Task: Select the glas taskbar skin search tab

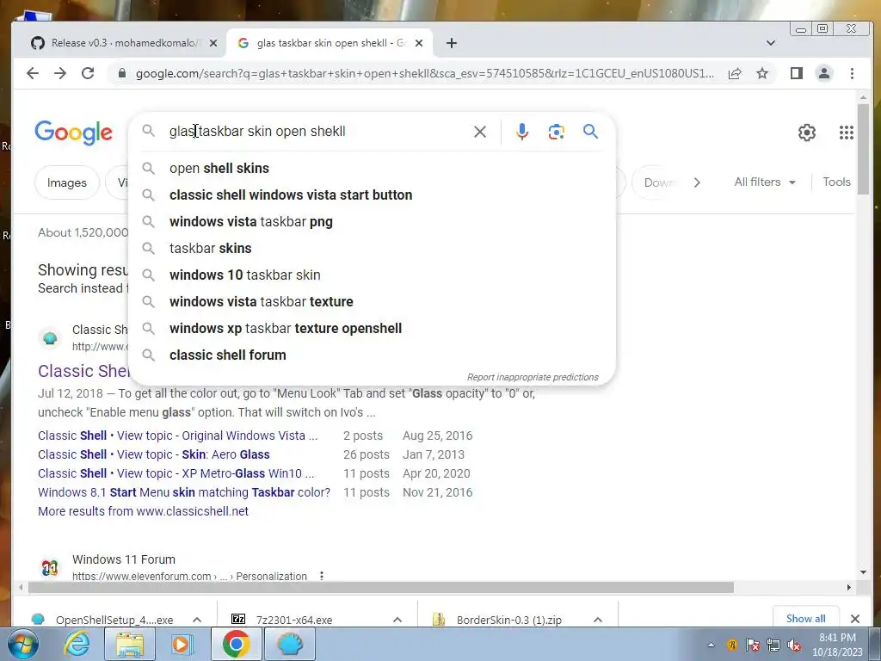Action: coord(330,43)
